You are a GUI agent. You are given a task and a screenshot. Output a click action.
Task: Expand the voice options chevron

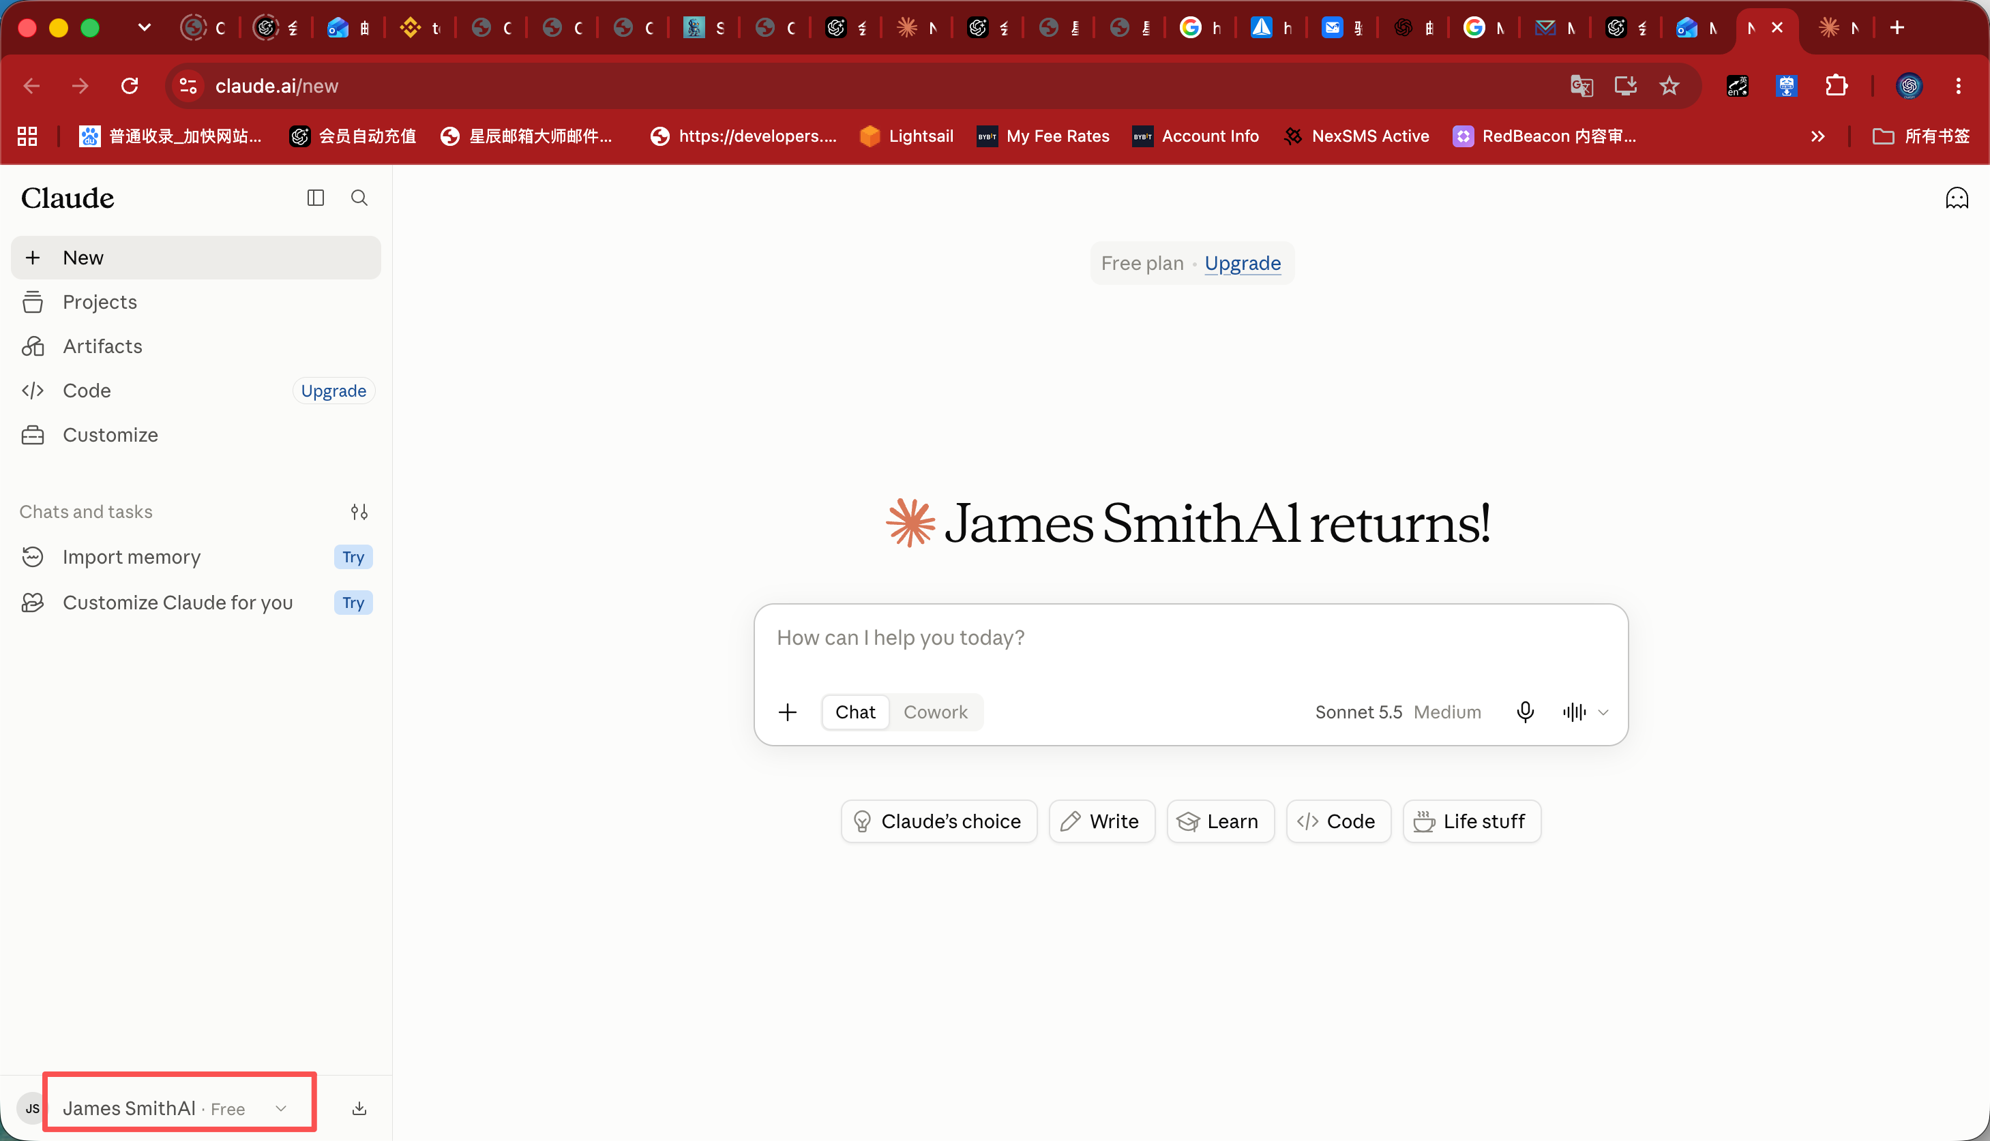tap(1603, 712)
